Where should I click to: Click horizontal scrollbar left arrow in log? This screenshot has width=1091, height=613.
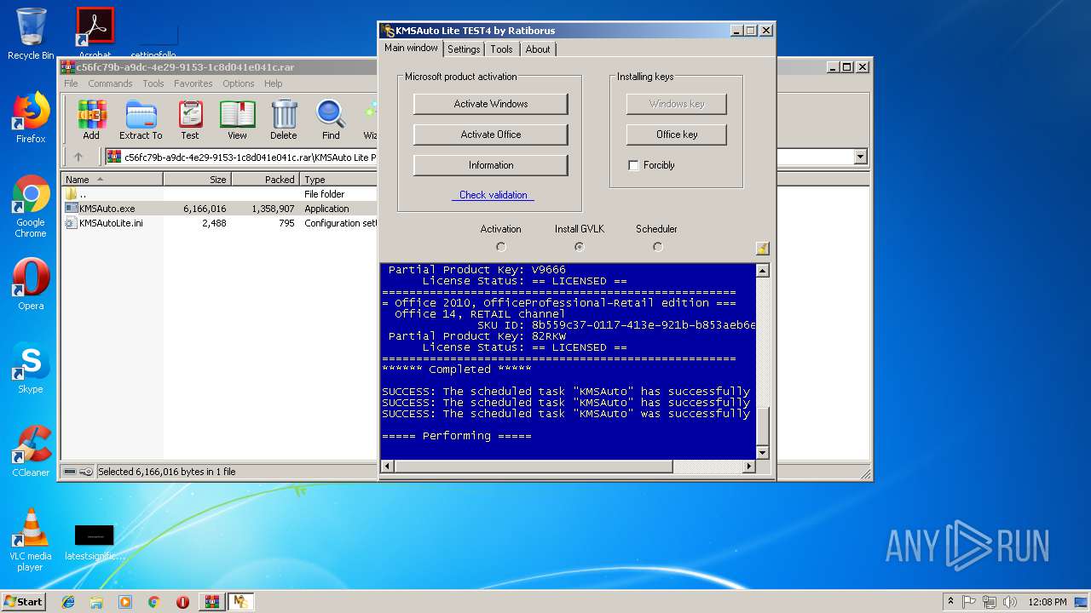tap(387, 467)
